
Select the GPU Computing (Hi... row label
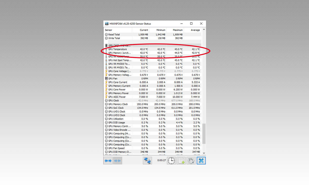(119, 133)
